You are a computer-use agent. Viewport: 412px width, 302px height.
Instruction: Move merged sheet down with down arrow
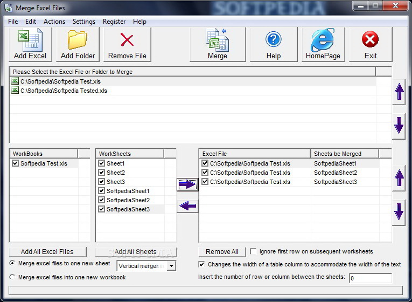(399, 212)
